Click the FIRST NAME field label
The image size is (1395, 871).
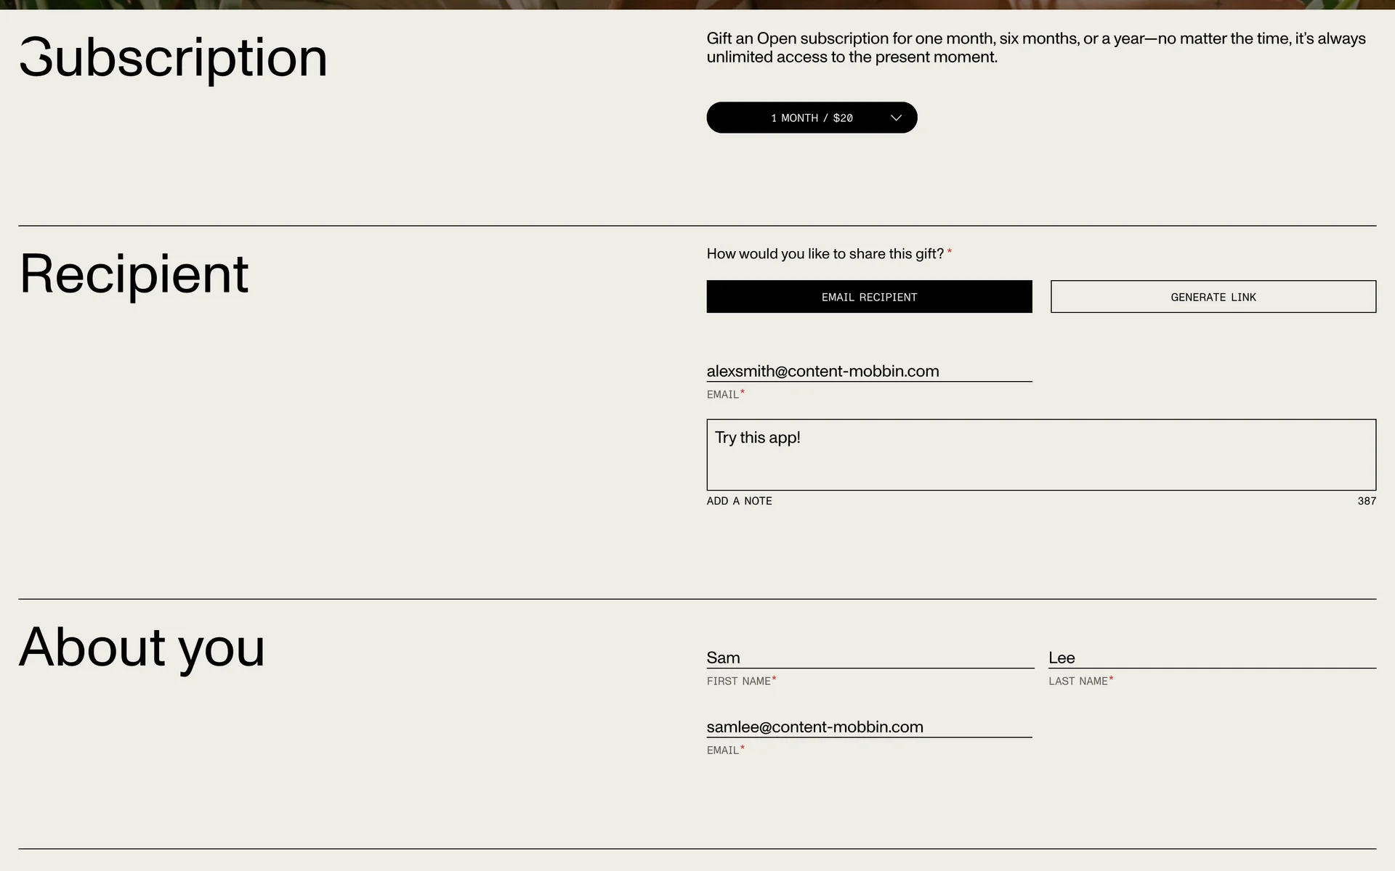pyautogui.click(x=738, y=681)
